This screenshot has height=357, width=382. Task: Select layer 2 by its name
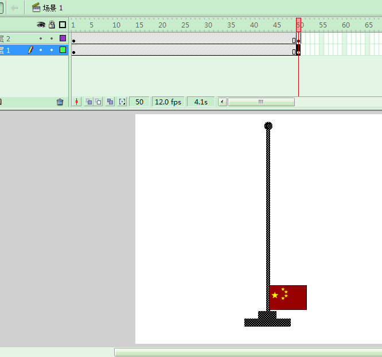click(5, 38)
